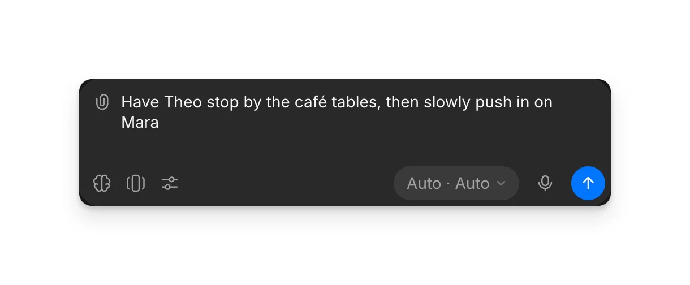Click the first Auto label in selector

coord(424,183)
